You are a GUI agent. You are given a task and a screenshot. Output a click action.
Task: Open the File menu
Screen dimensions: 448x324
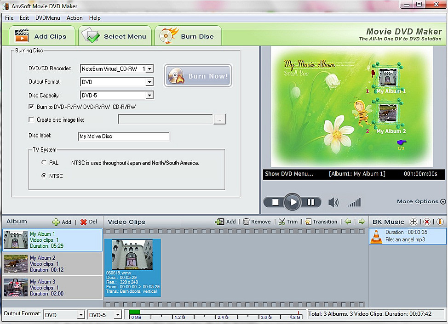(9, 18)
